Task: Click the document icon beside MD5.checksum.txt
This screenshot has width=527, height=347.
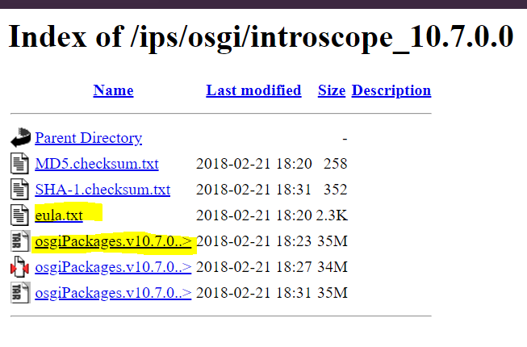Action: pos(19,163)
